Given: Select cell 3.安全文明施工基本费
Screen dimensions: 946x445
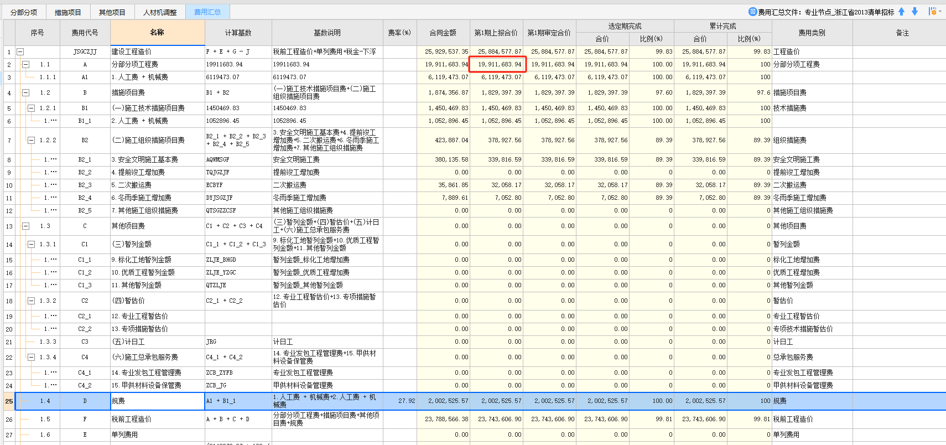Looking at the screenshot, I should tap(158, 159).
